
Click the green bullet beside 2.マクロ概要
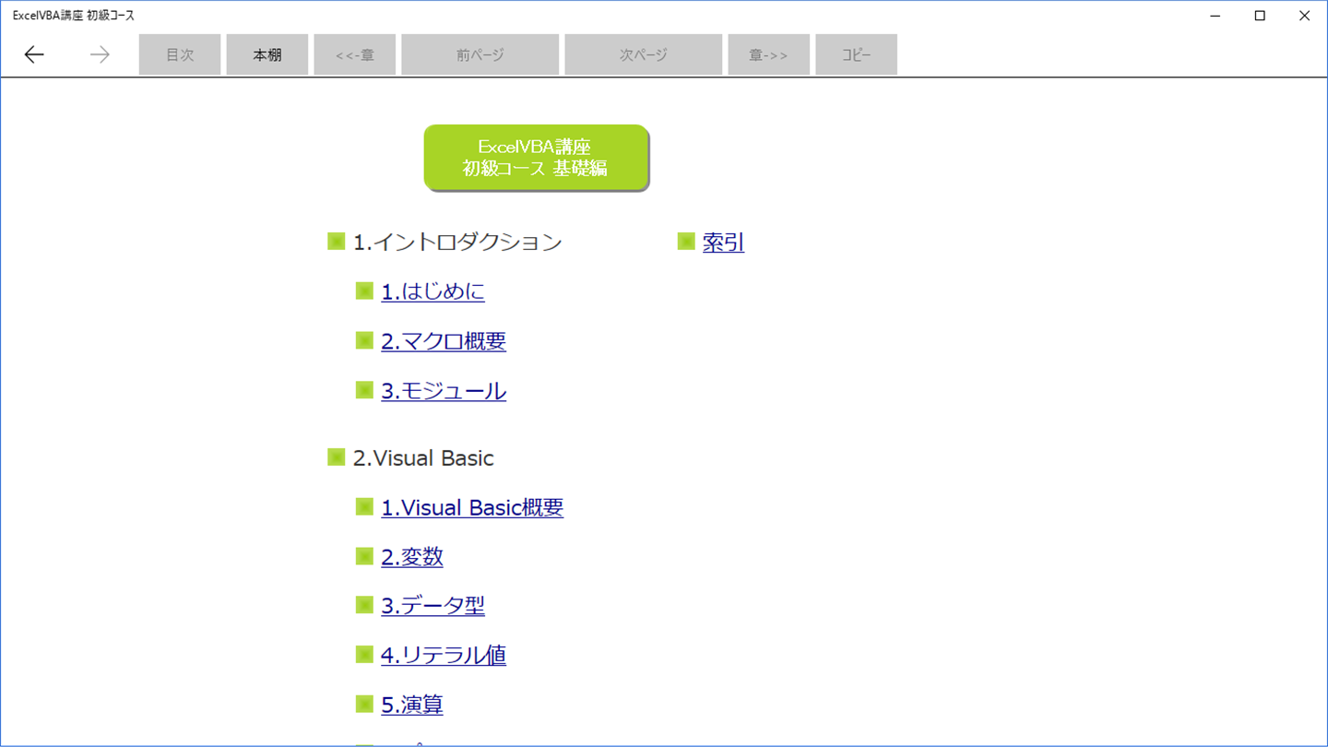tap(364, 340)
